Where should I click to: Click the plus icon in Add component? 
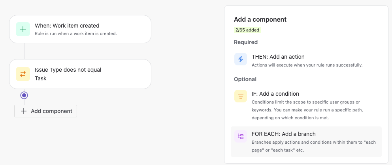23,111
